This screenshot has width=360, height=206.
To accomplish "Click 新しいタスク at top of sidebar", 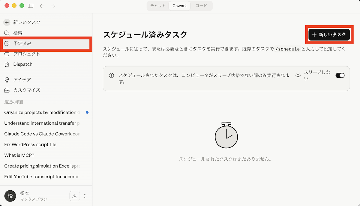I will tap(26, 22).
